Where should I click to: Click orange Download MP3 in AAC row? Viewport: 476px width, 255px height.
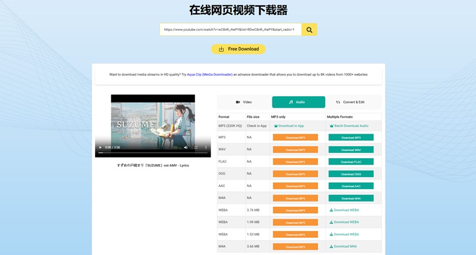(295, 186)
